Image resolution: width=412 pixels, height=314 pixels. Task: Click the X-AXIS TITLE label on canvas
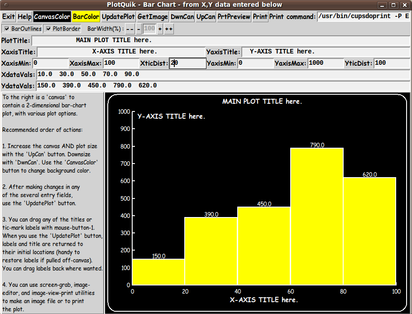click(264, 300)
